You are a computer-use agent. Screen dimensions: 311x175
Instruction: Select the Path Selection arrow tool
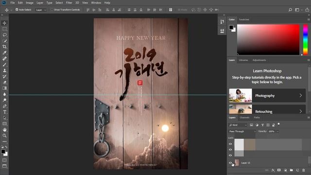[x=4, y=118]
